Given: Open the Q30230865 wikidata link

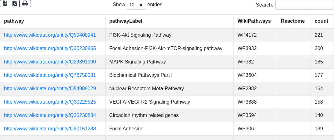Looking at the screenshot, I should [x=50, y=49].
